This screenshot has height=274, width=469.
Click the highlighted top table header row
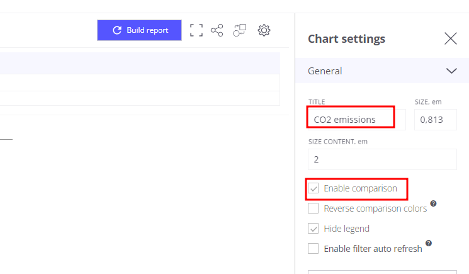(x=140, y=64)
